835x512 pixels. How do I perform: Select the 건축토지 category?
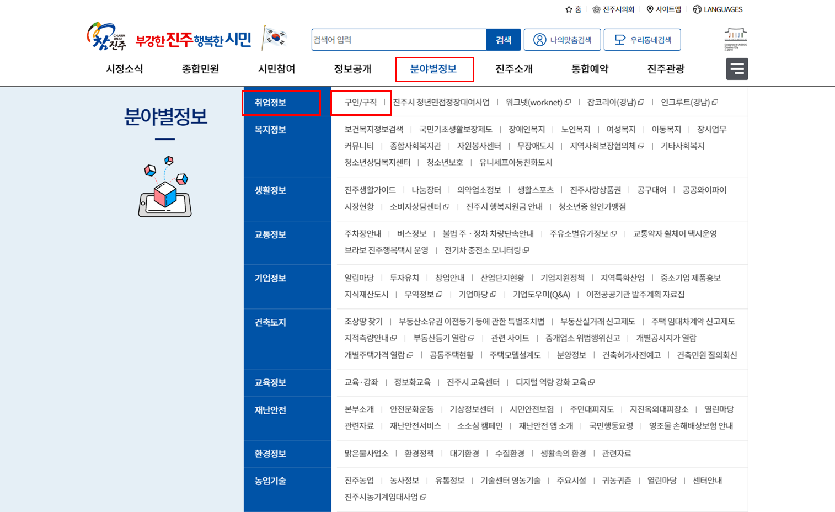point(270,322)
